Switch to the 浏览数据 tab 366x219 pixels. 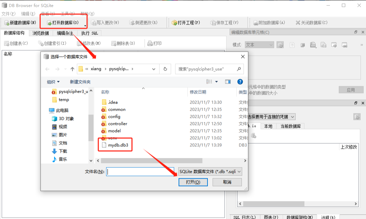[41, 33]
